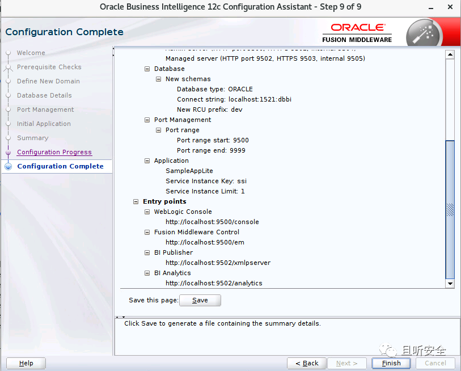
Task: Select the Port Management step in sidebar
Action: [x=45, y=109]
